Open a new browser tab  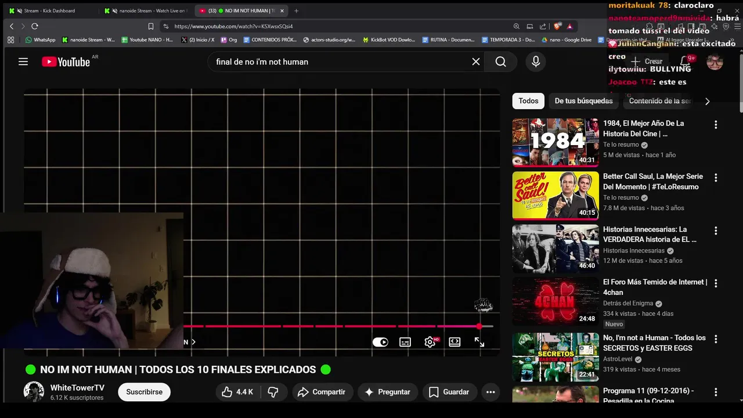tap(296, 10)
